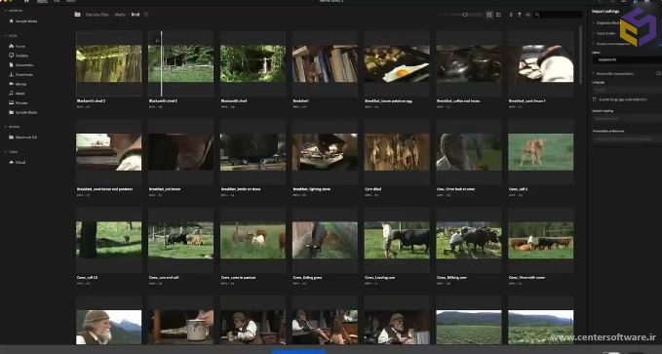The height and width of the screenshot is (354, 662).
Task: Collapse Local section in sidebar
Action: [x=6, y=36]
